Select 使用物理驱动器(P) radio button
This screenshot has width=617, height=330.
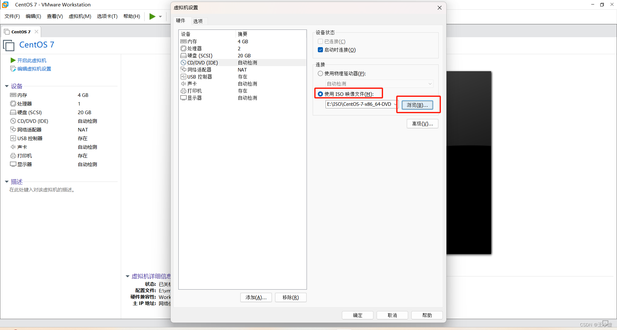pos(320,73)
